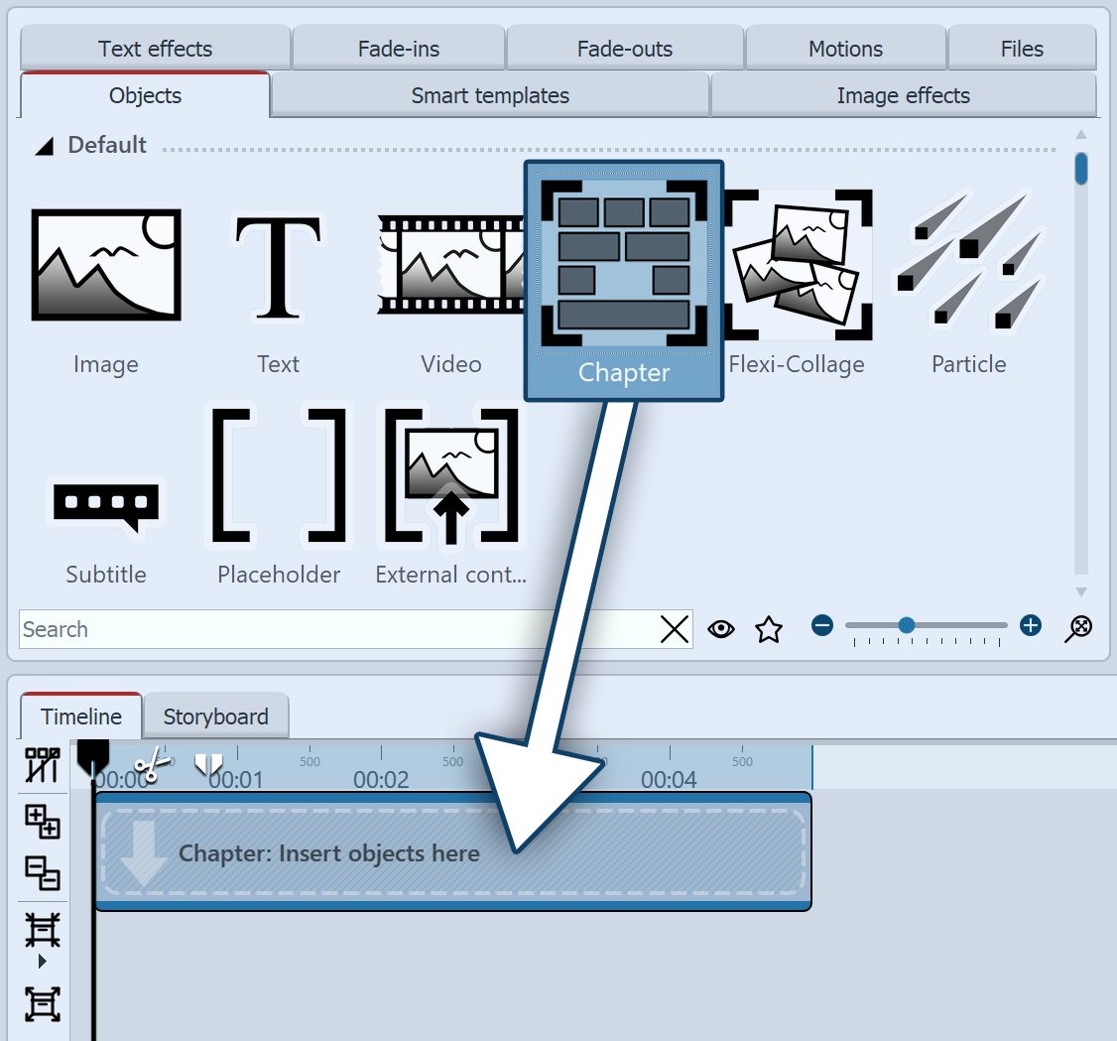Expand the small arrow below group tool
Screen dimensions: 1117x1041
click(x=42, y=962)
